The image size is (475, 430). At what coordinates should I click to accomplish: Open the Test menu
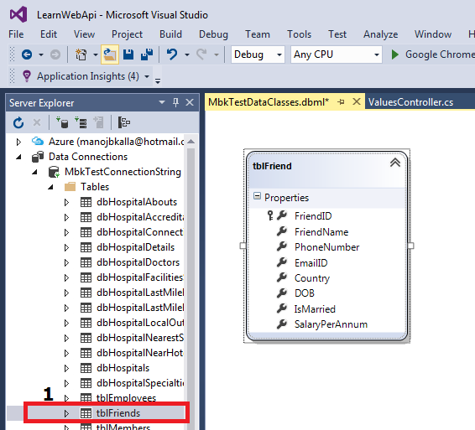point(337,34)
